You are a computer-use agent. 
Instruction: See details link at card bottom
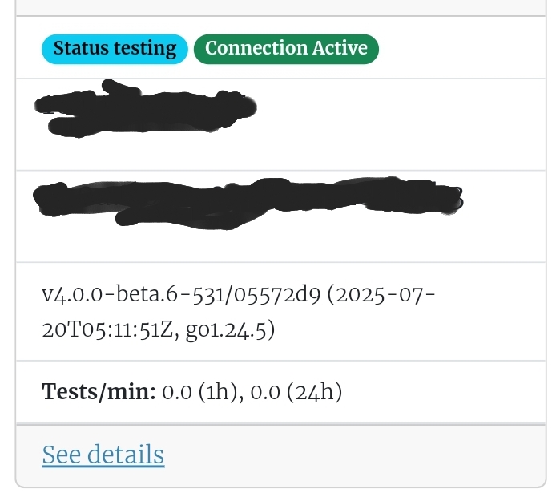click(x=103, y=455)
